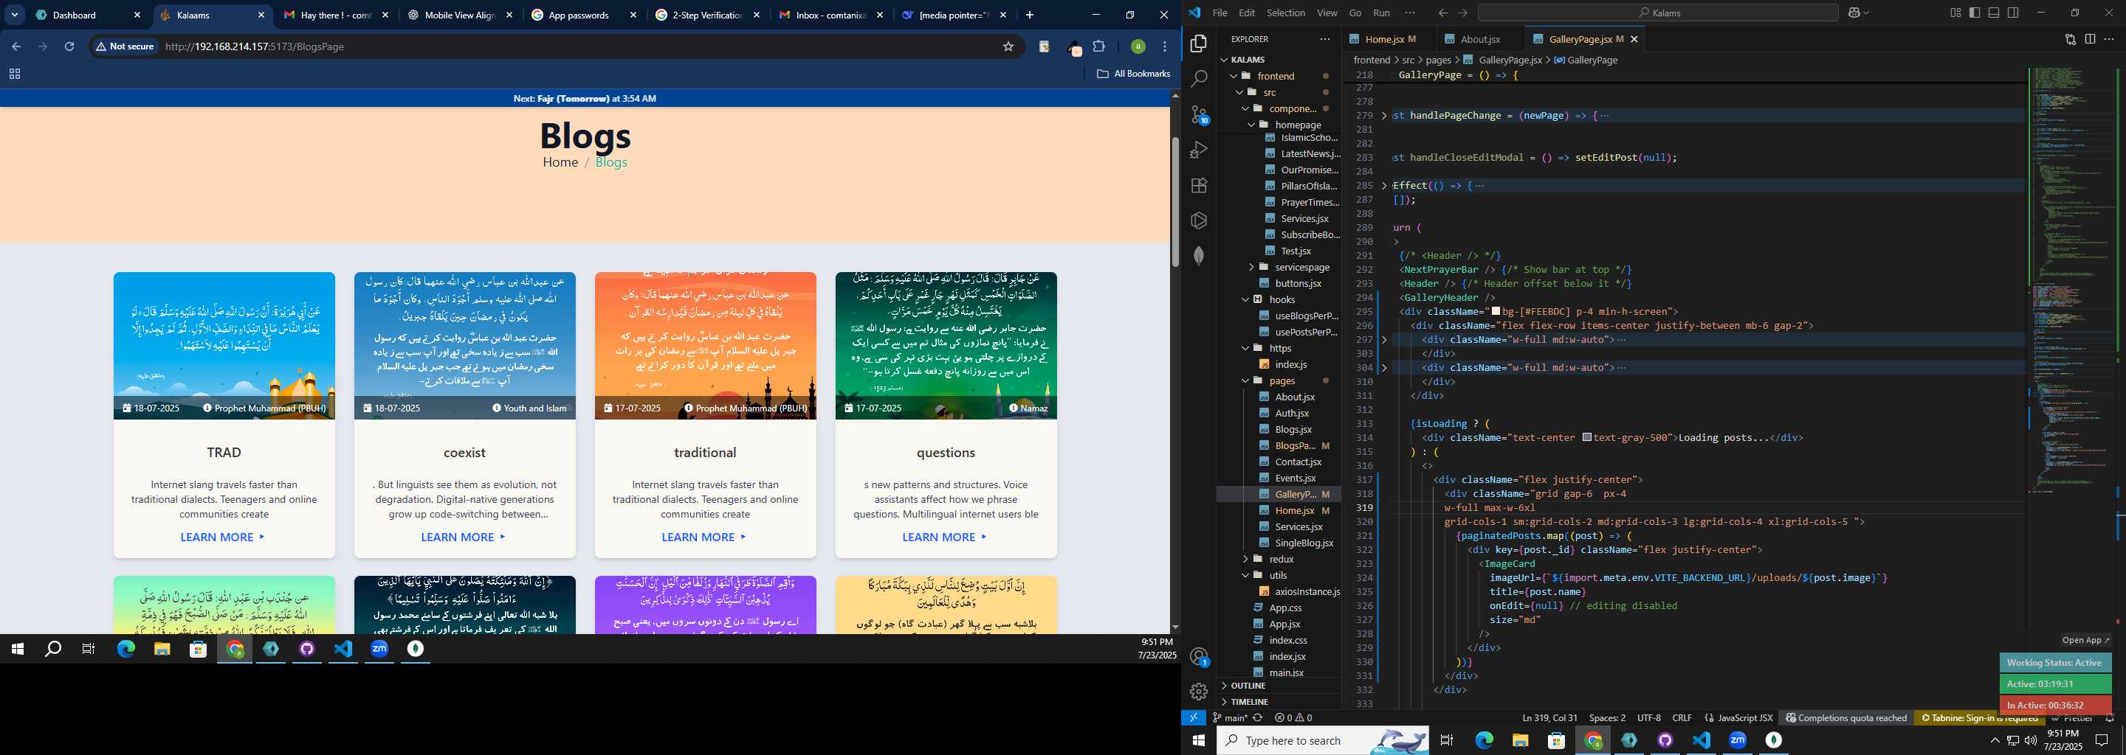Open the Copilot dropdown chevron in VS Code

point(1865,13)
